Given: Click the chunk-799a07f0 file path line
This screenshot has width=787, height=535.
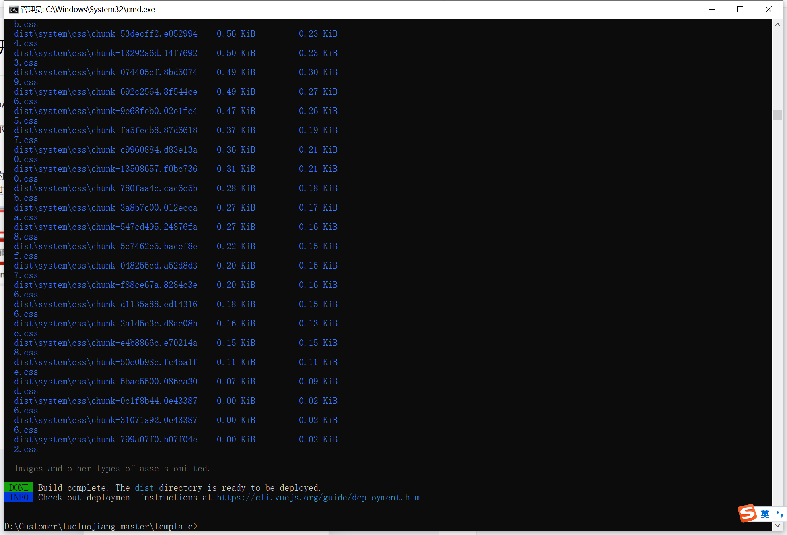Looking at the screenshot, I should pyautogui.click(x=105, y=440).
